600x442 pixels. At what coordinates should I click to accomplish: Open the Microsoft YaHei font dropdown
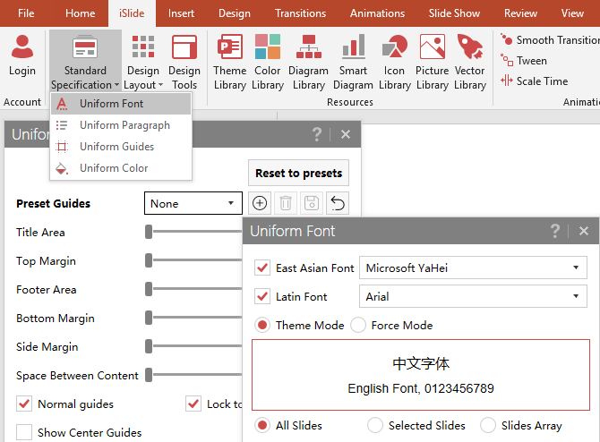coord(473,268)
